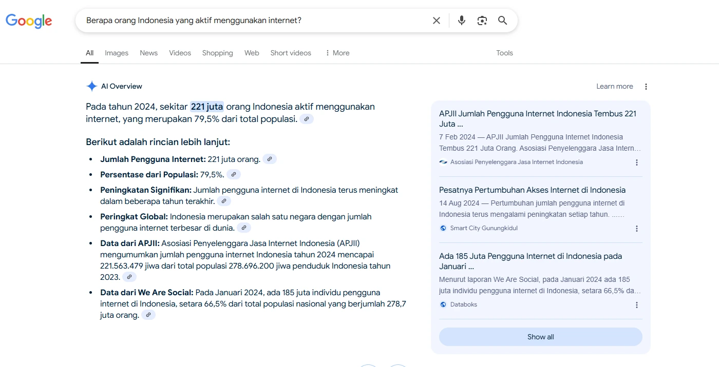Viewport: 719px width, 367px height.
Task: Click the APJII site favicon
Action: click(443, 162)
